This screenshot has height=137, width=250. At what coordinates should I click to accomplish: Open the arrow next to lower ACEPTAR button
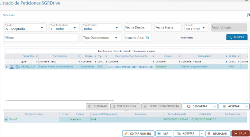click(202, 134)
